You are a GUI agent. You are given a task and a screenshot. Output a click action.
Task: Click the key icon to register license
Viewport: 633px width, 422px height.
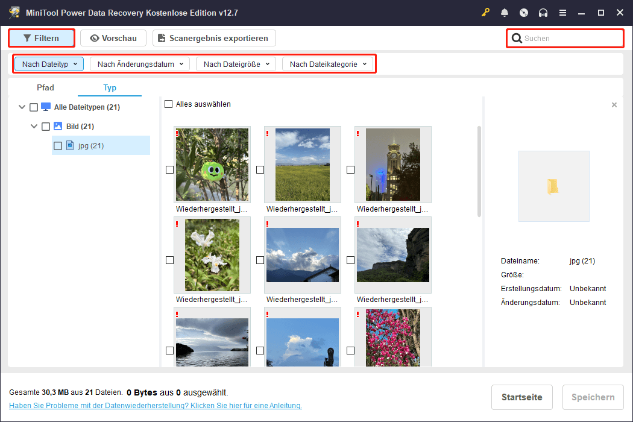[x=486, y=13]
